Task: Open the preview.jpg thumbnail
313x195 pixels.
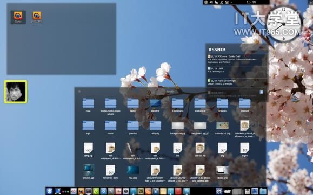Action: pyautogui.click(x=88, y=171)
